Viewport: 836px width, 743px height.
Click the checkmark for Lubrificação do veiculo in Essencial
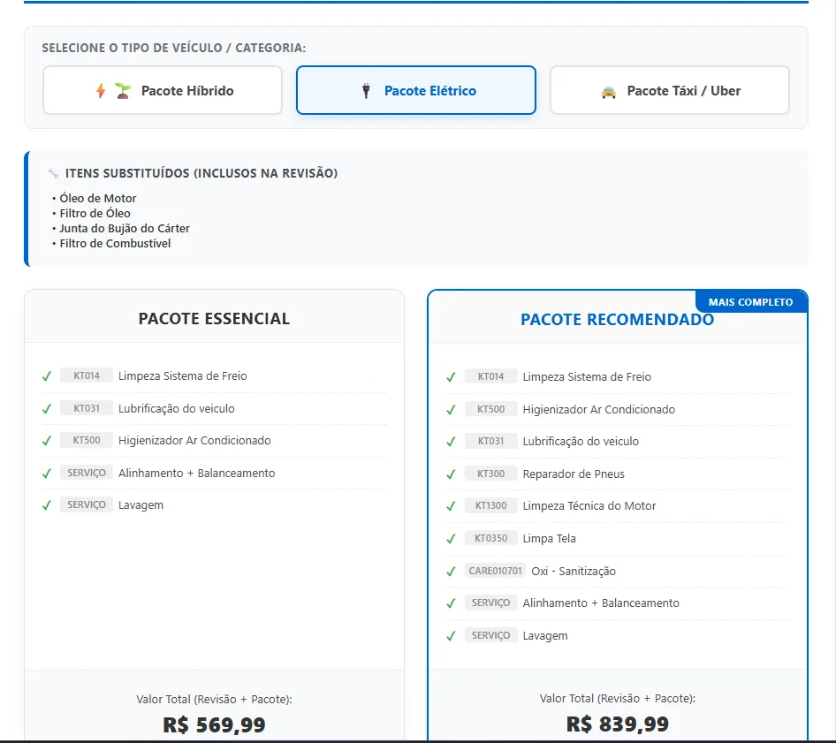pos(47,409)
